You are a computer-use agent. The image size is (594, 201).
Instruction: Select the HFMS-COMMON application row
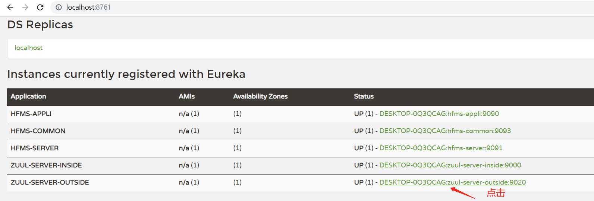pos(301,131)
